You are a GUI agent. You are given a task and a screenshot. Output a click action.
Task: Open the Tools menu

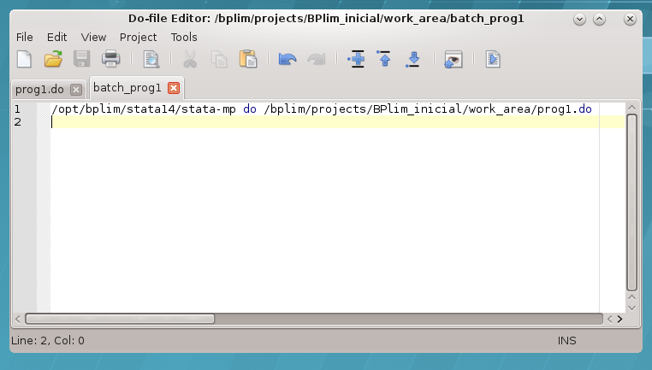point(184,37)
